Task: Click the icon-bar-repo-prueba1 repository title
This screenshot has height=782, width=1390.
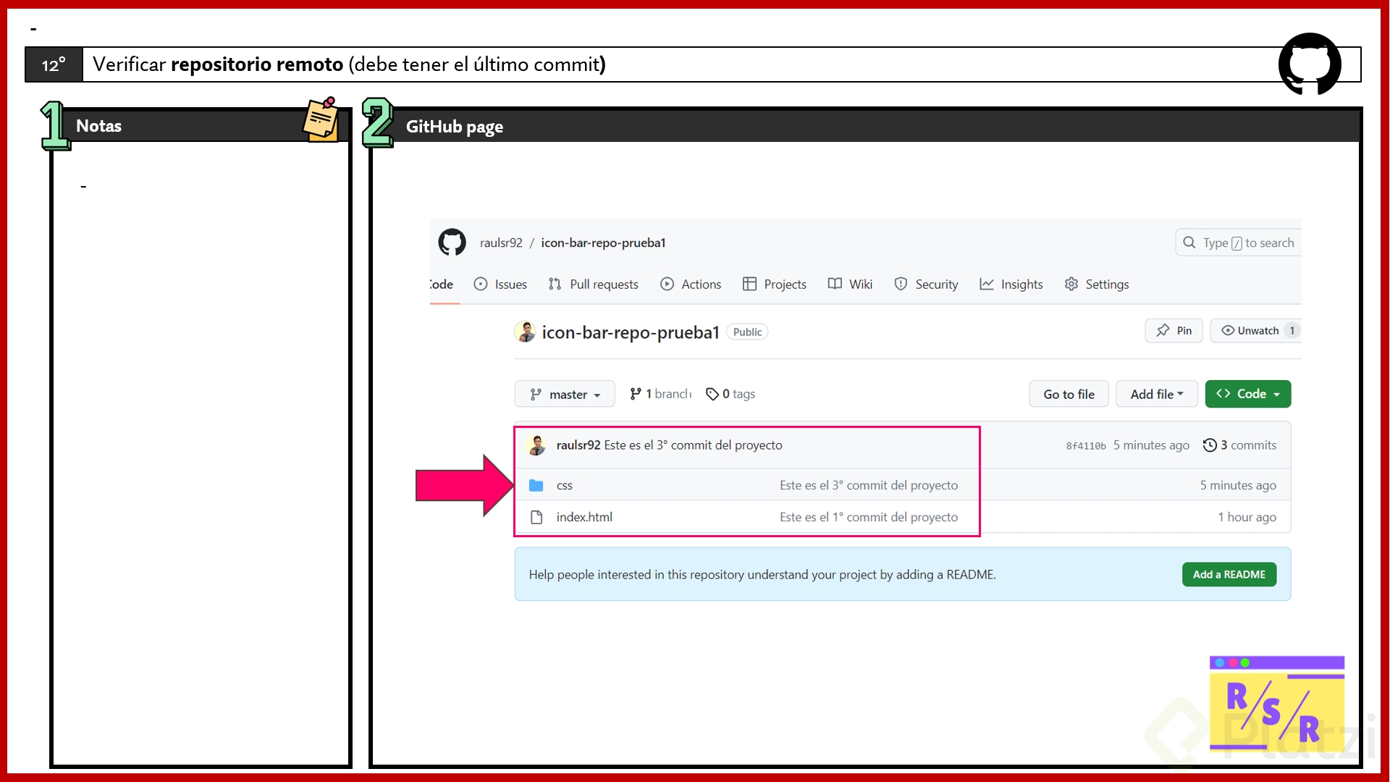Action: coord(631,332)
